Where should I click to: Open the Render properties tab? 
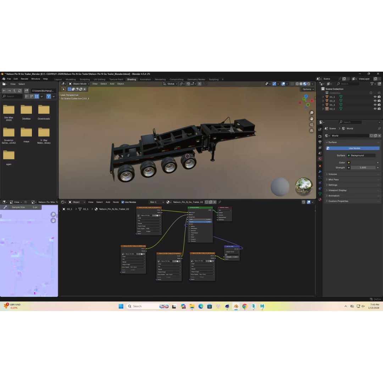pyautogui.click(x=320, y=136)
